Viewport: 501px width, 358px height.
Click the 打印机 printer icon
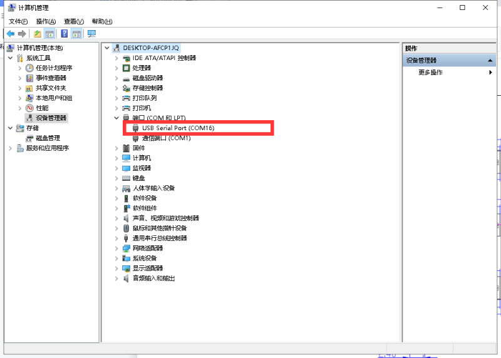127,108
